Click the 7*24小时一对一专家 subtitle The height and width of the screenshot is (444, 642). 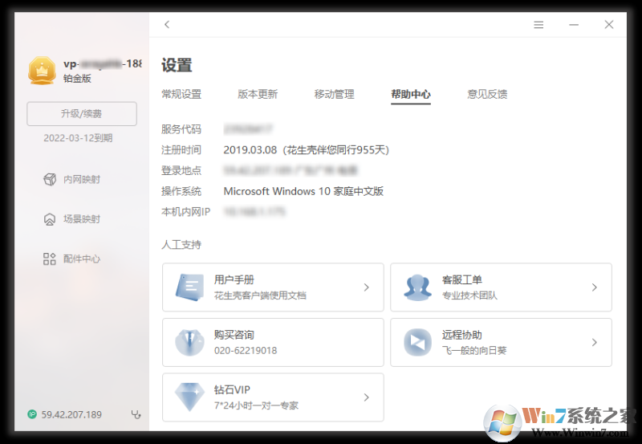[256, 405]
